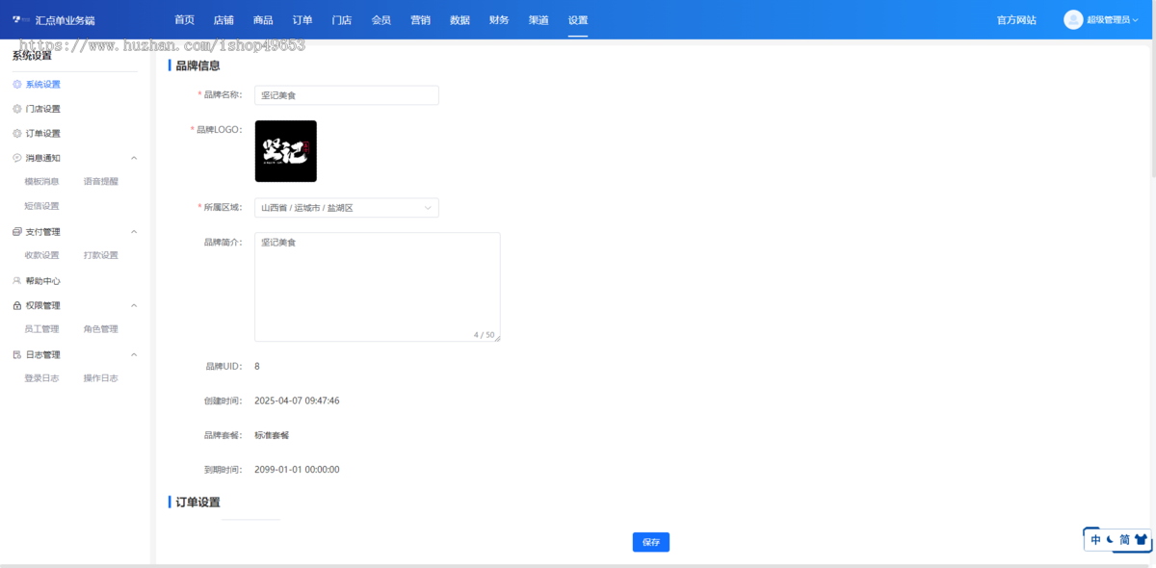
Task: Click the 权限管理 lock icon
Action: point(16,306)
